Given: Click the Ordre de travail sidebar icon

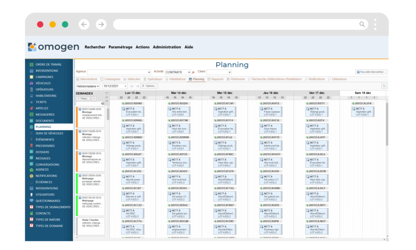Looking at the screenshot, I should (x=31, y=65).
